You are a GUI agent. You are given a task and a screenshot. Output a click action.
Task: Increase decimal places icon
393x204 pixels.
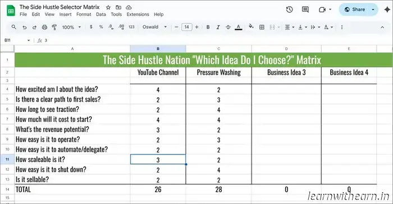(x=121, y=27)
